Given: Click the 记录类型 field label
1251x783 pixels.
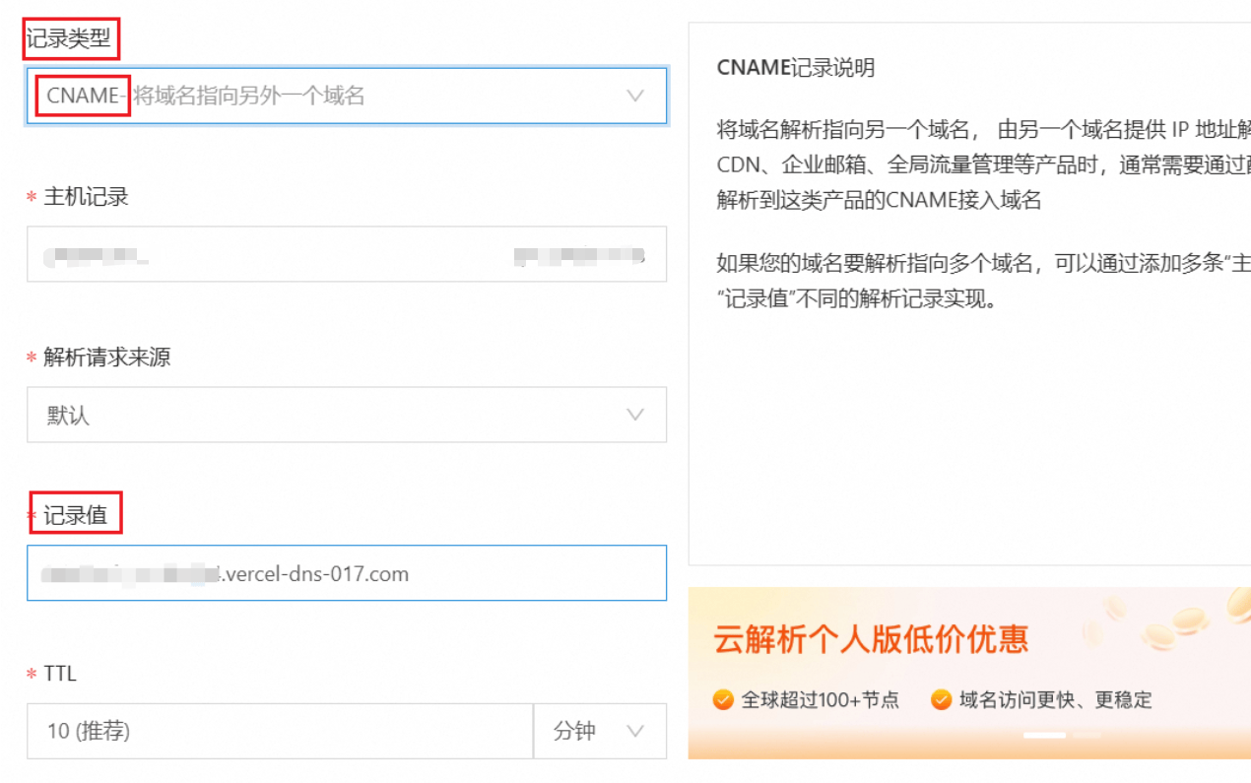Looking at the screenshot, I should [x=69, y=39].
